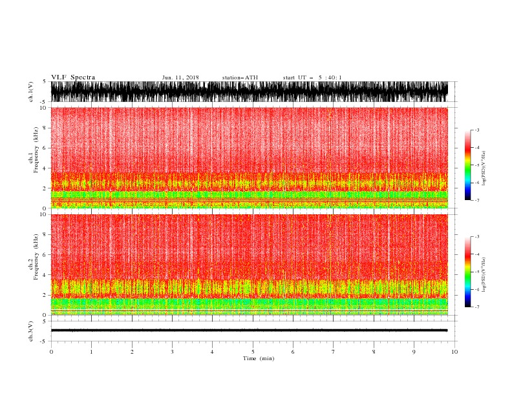Click time tick label "6" on time axis
512x395 pixels.
click(293, 352)
